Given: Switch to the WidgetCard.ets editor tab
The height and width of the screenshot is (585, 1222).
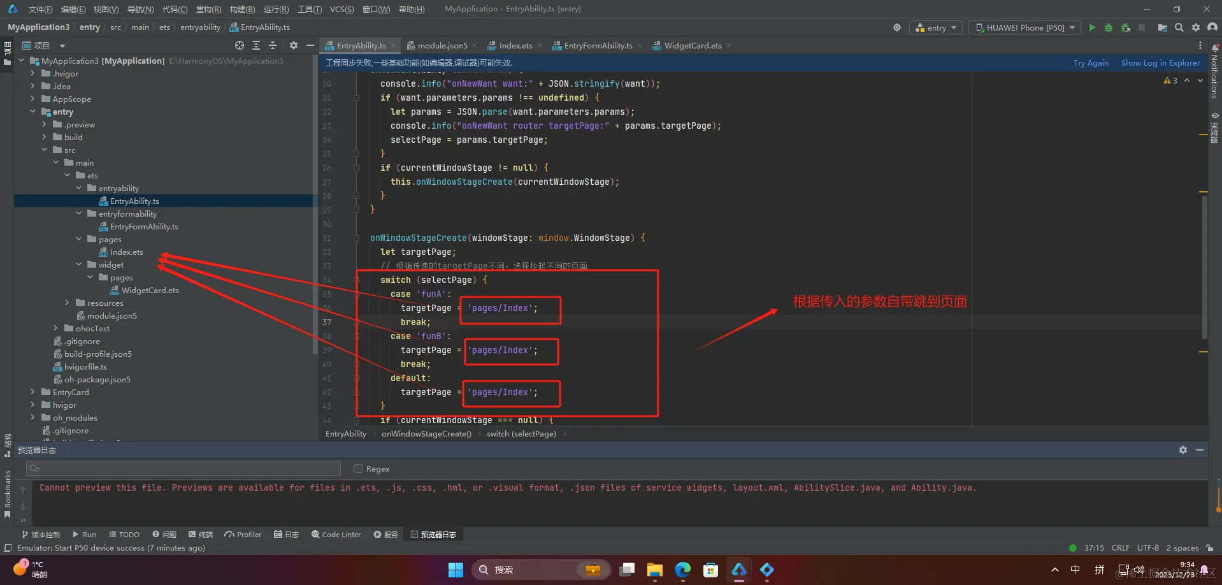Looking at the screenshot, I should [x=693, y=45].
